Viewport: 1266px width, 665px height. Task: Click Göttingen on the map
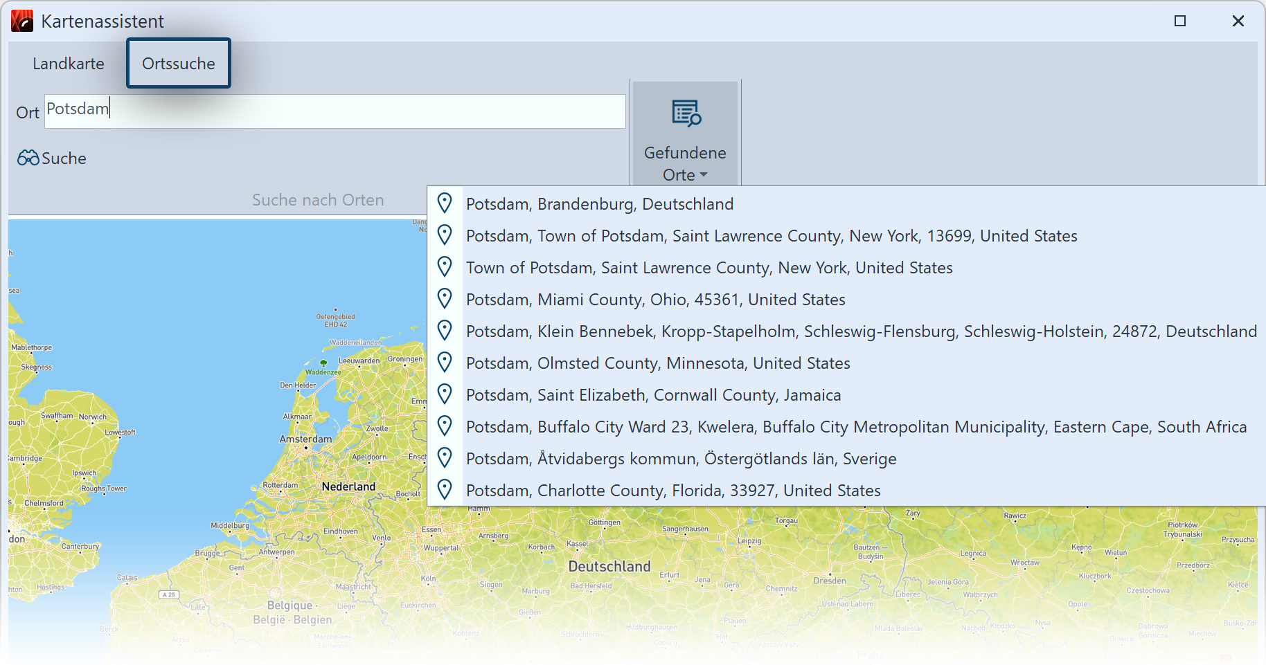pos(605,522)
